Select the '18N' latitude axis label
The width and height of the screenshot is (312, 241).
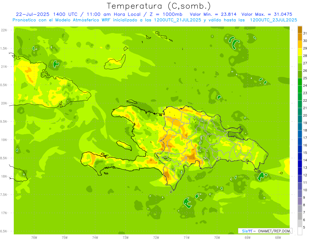[x=4, y=176]
